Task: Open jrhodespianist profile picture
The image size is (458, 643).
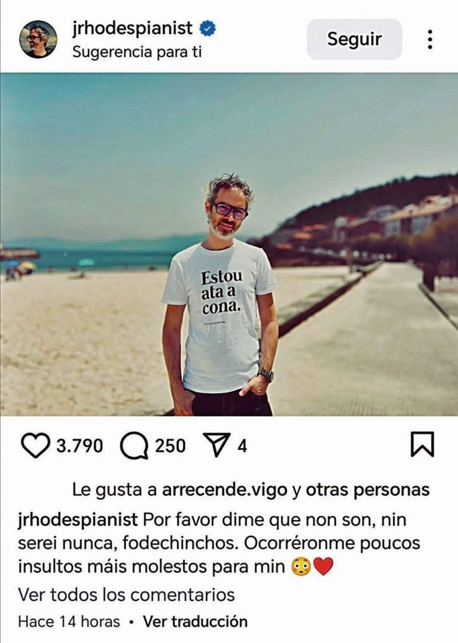Action: pos(38,39)
